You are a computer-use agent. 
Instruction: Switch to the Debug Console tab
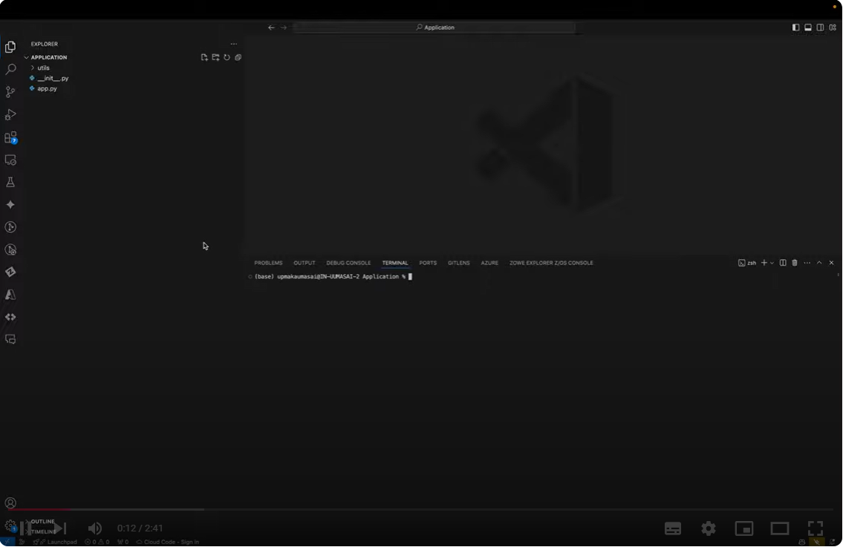[348, 263]
